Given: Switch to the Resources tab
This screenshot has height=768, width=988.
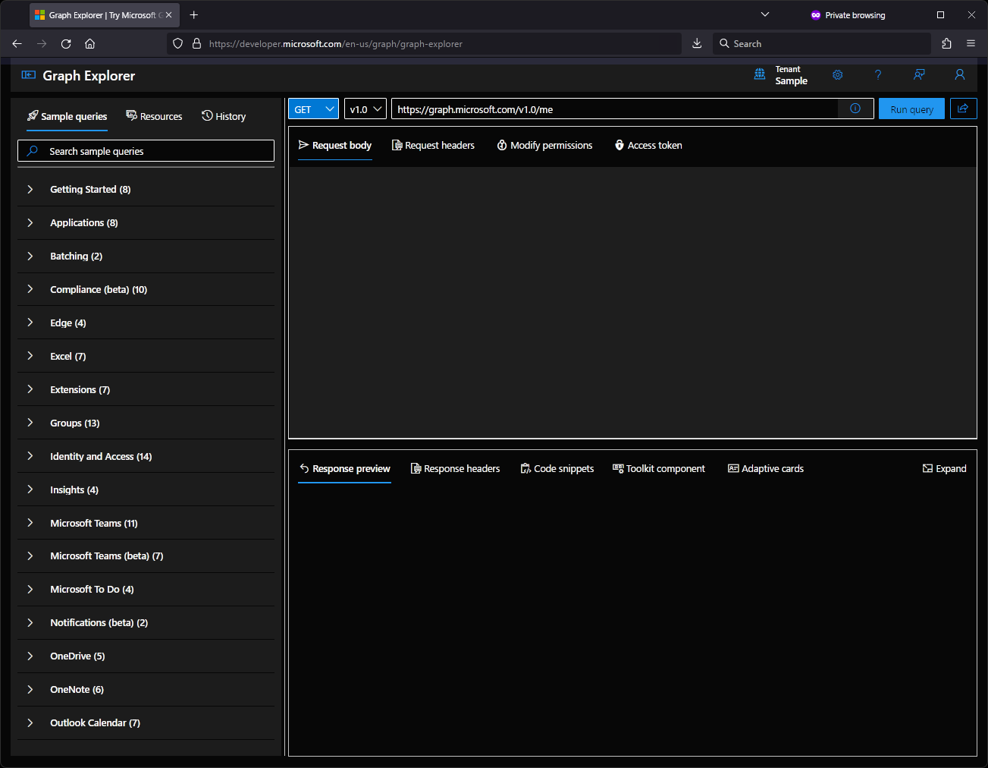Looking at the screenshot, I should click(154, 116).
